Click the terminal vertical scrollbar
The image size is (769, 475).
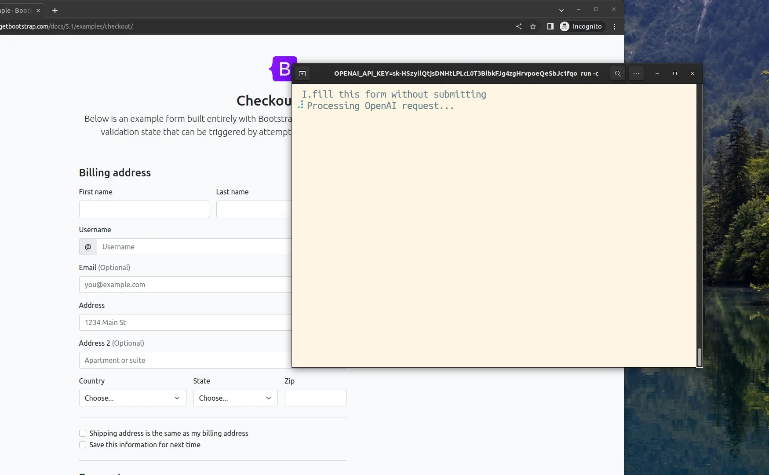(x=699, y=356)
